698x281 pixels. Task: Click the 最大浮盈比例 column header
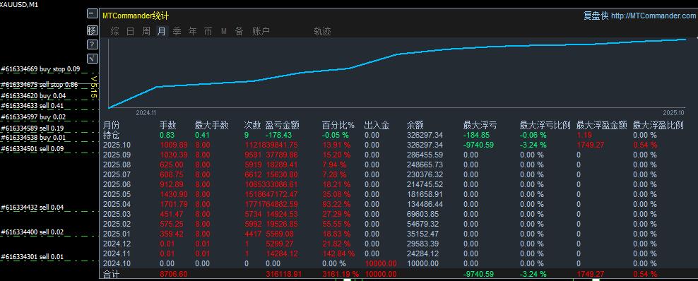coord(658,126)
